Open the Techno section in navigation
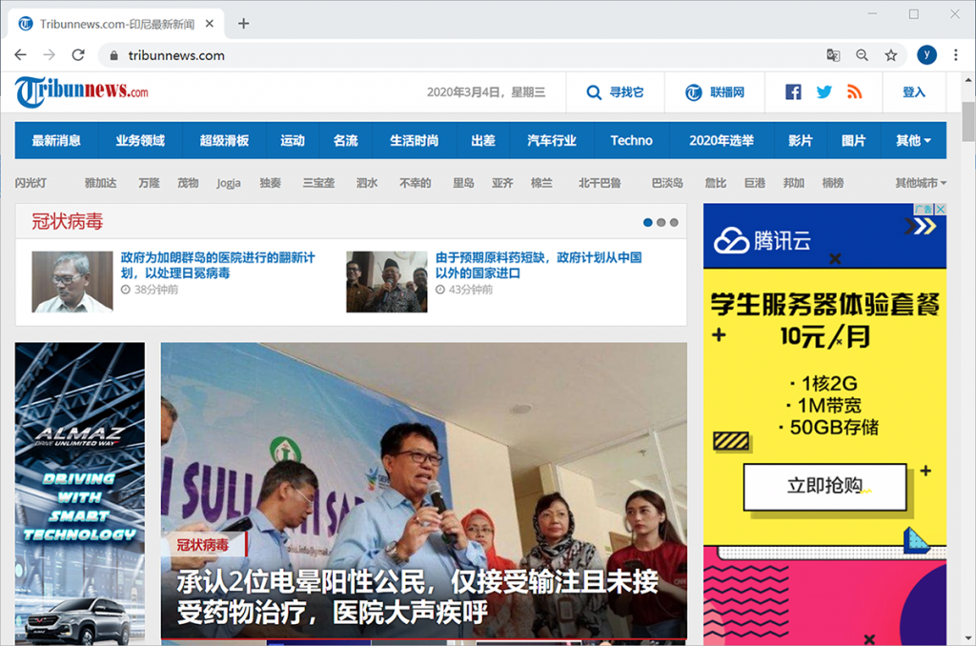Screen dimensions: 976x646 631,141
